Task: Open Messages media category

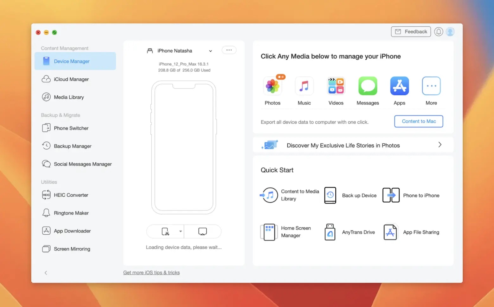Action: tap(368, 86)
